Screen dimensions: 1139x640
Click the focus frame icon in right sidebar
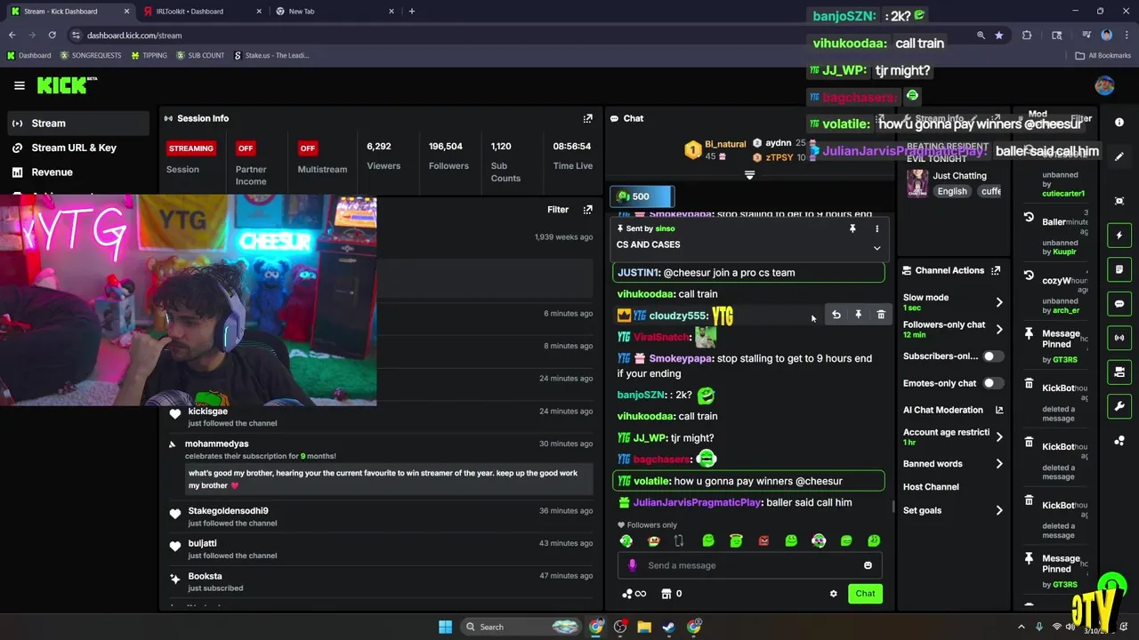coord(1119,201)
